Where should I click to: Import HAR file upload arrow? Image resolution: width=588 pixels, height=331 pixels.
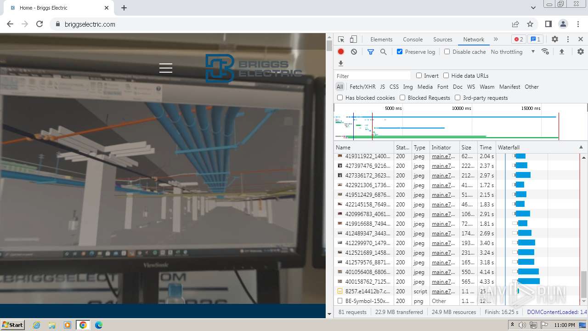[561, 51]
